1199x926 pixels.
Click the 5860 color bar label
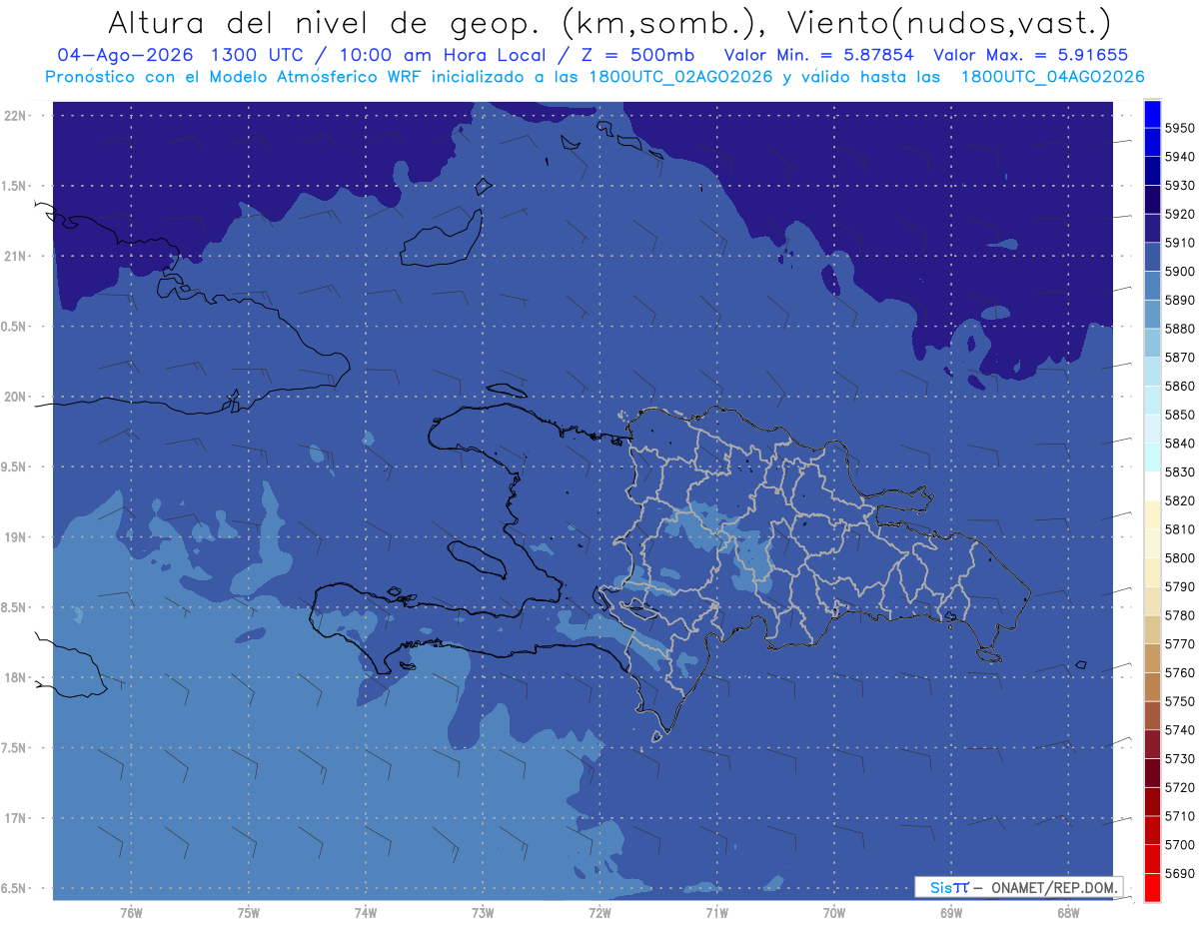(1179, 386)
